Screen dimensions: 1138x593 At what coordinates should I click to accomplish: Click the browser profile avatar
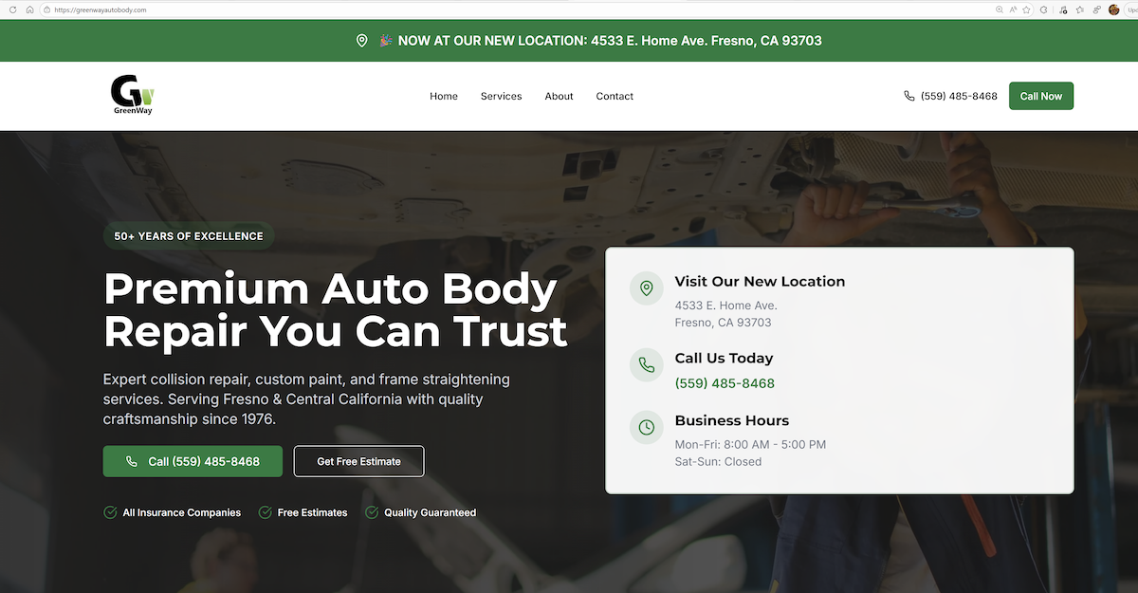(x=1113, y=9)
